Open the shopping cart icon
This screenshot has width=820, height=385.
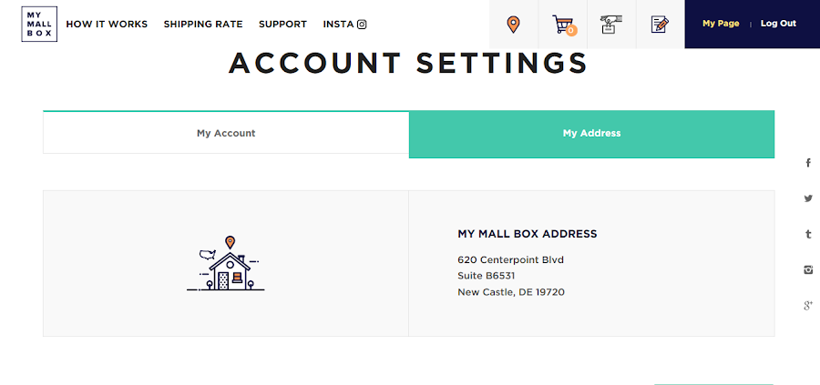coord(563,25)
